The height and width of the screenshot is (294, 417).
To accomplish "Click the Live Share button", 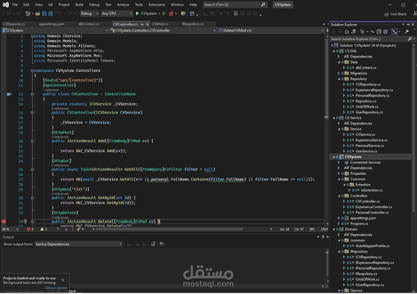I will [x=396, y=14].
